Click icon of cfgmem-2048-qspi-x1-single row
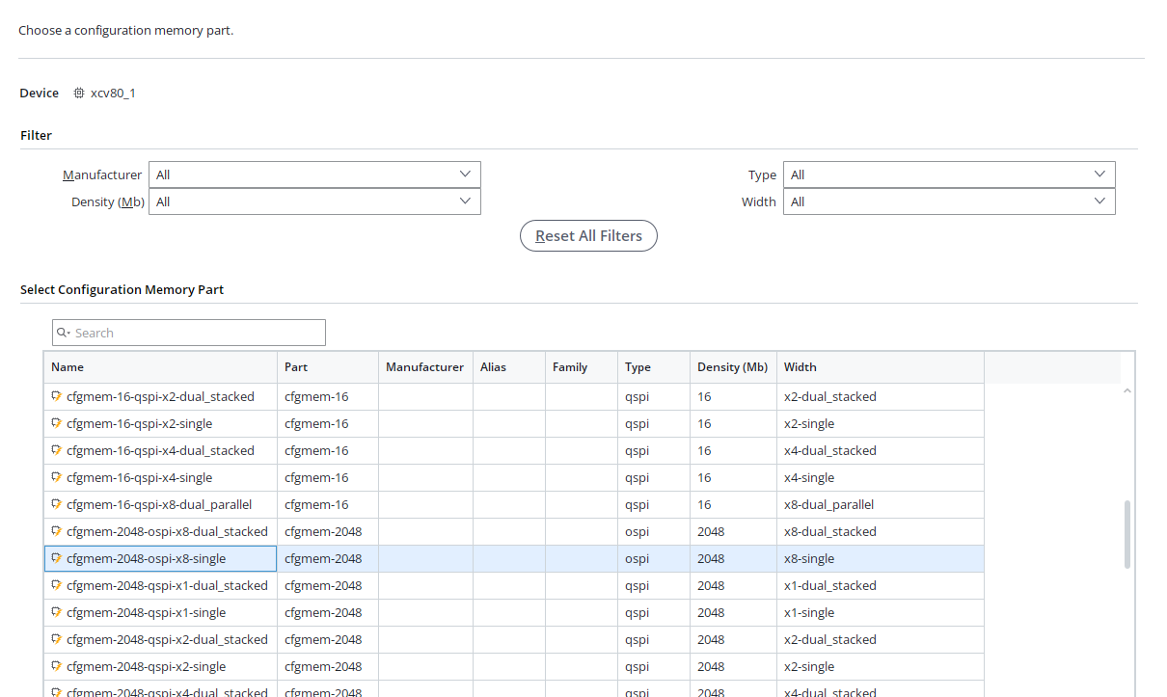The width and height of the screenshot is (1167, 697). click(57, 612)
